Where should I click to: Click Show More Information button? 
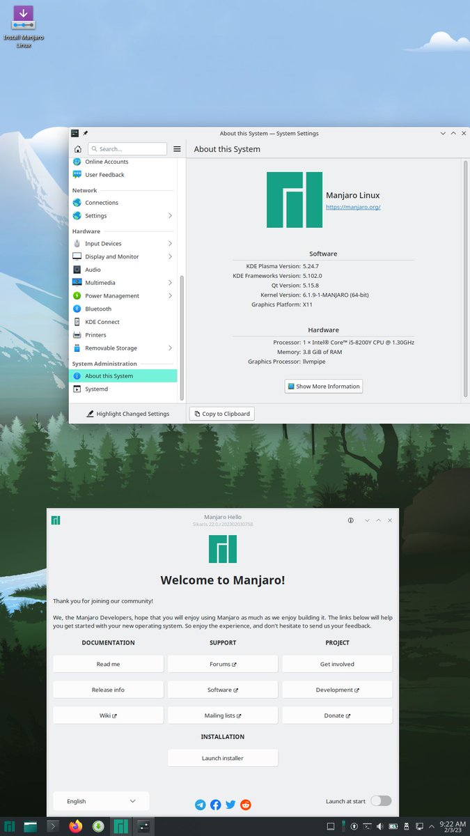(x=324, y=386)
